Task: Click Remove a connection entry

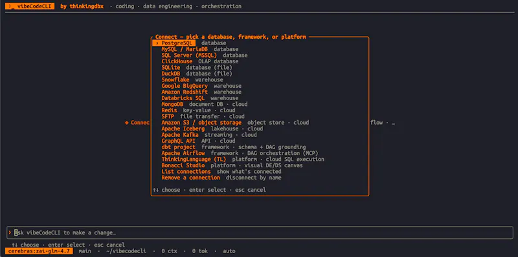Action: click(x=221, y=178)
